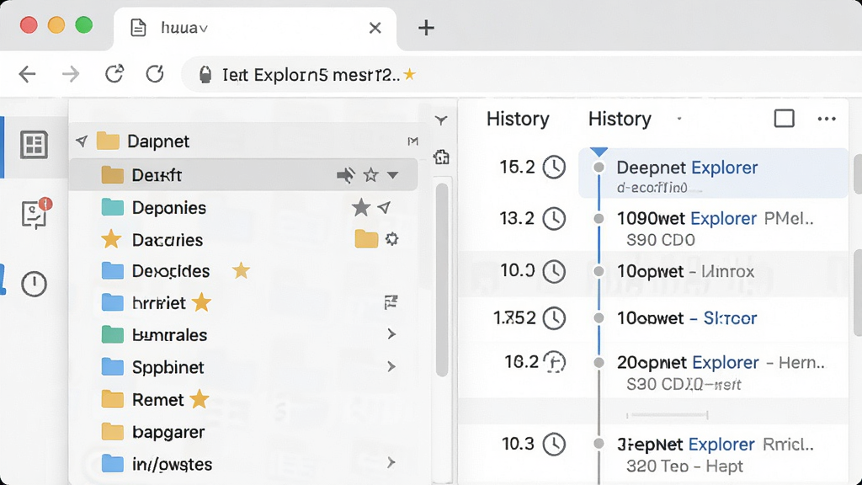The height and width of the screenshot is (485, 862).
Task: Toggle the star beside brrкiet
Action: click(202, 302)
